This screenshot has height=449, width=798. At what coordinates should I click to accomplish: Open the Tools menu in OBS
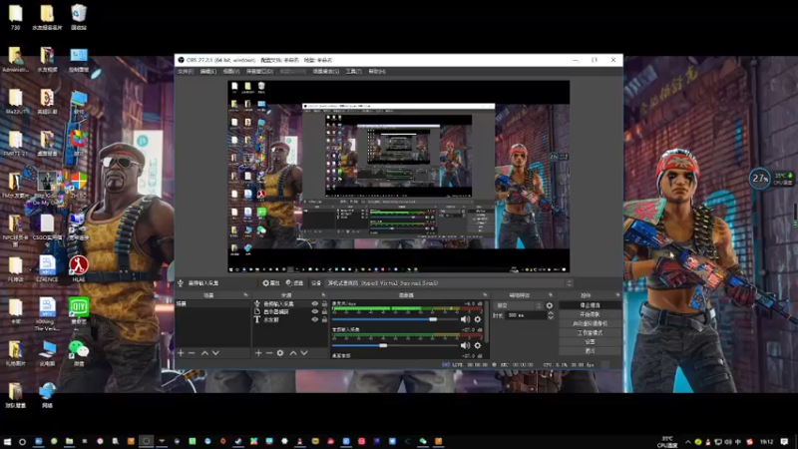coord(354,71)
